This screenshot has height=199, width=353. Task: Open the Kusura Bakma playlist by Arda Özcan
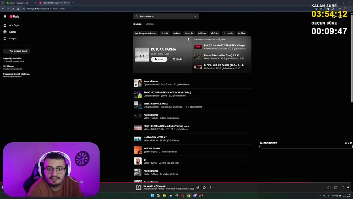click(192, 83)
